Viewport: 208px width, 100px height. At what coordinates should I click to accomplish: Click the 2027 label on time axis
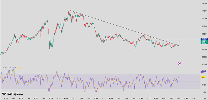pyautogui.click(x=186, y=98)
